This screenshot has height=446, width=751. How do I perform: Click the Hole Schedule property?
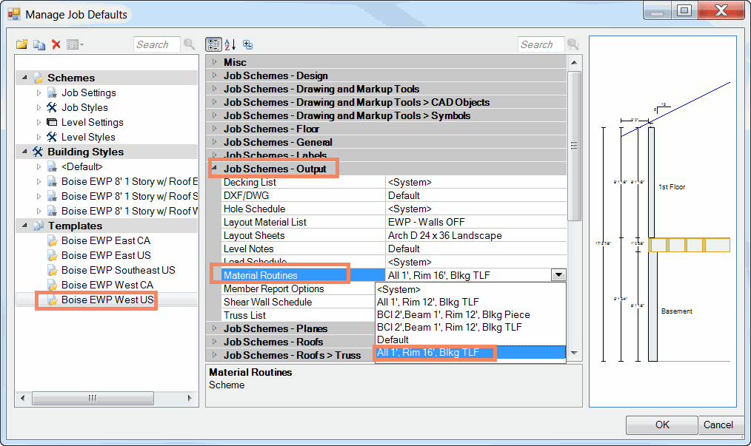pyautogui.click(x=394, y=209)
